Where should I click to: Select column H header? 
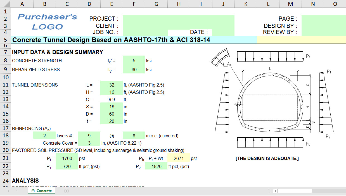(x=178, y=3)
